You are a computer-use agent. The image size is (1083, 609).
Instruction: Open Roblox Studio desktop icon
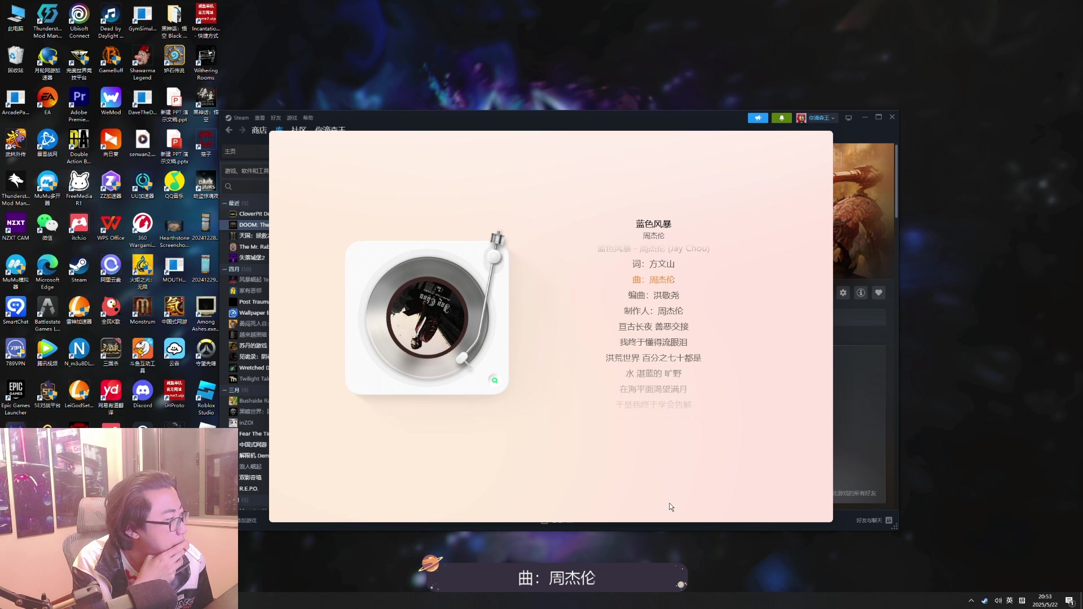206,398
